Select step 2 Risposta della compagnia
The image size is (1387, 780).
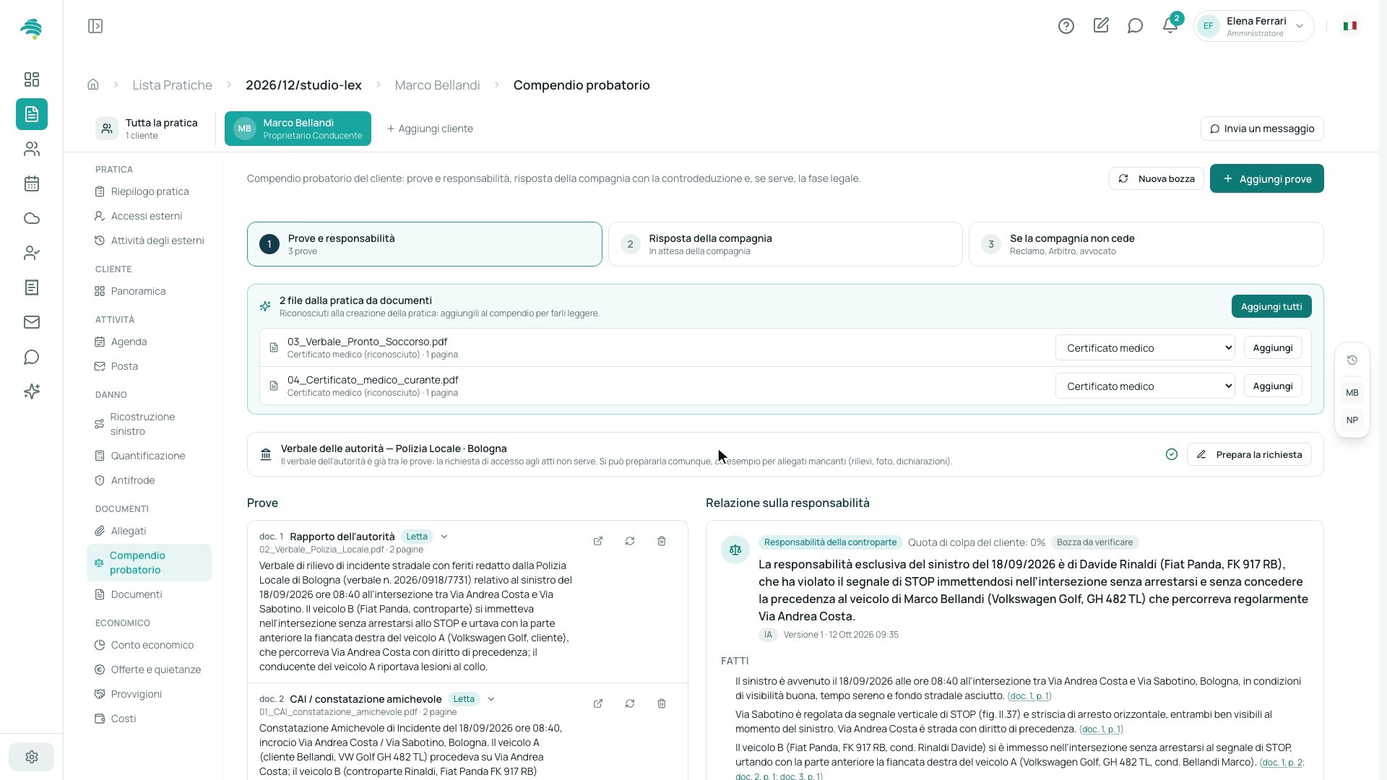pos(785,244)
